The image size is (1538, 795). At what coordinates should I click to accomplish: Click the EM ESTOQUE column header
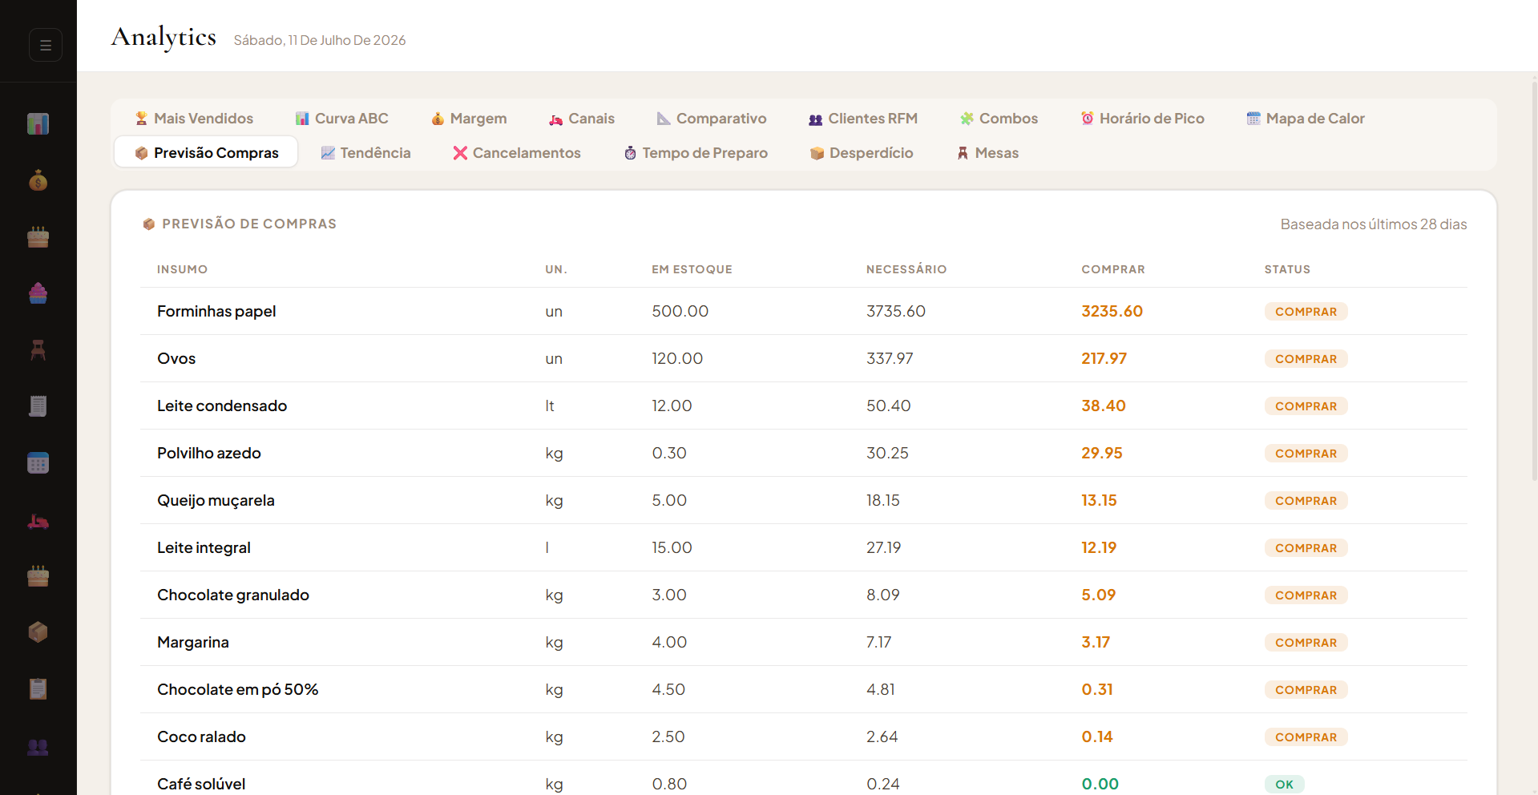click(692, 269)
